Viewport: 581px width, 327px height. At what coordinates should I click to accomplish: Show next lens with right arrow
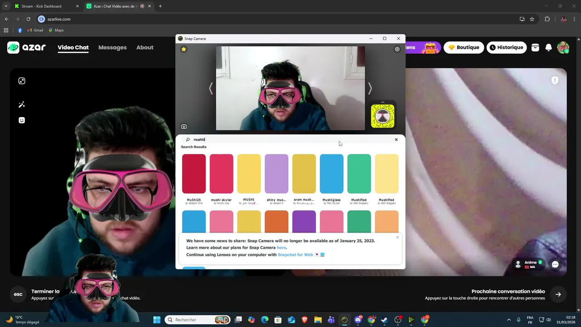coord(370,88)
